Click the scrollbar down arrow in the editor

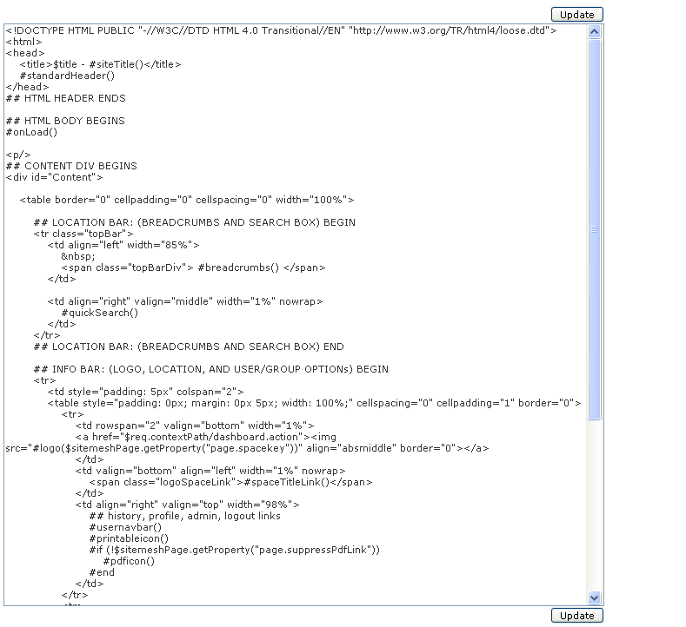point(595,597)
